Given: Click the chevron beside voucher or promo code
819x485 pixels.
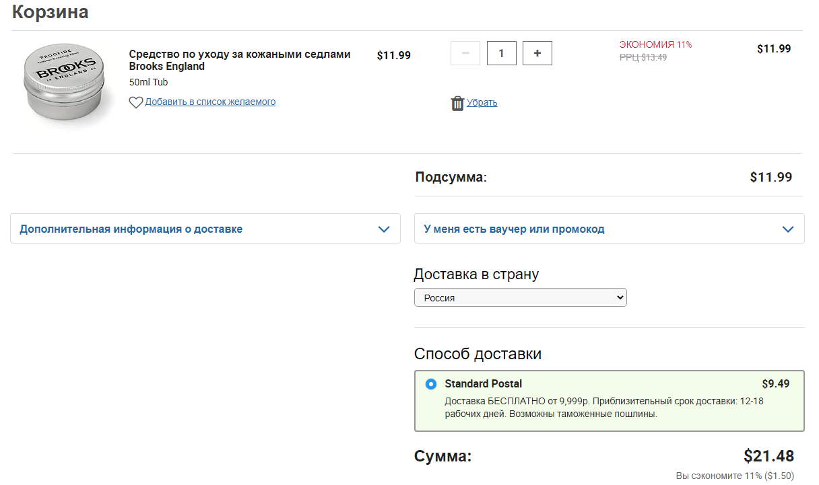Looking at the screenshot, I should 788,229.
